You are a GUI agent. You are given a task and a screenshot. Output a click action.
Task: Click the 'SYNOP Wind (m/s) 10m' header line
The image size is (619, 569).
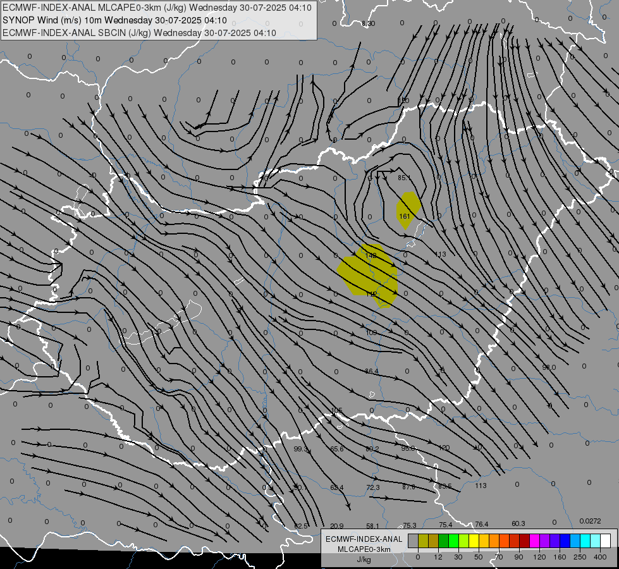click(x=114, y=20)
